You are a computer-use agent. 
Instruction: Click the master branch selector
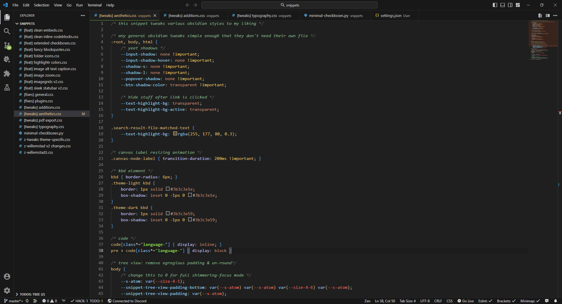[x=13, y=301]
